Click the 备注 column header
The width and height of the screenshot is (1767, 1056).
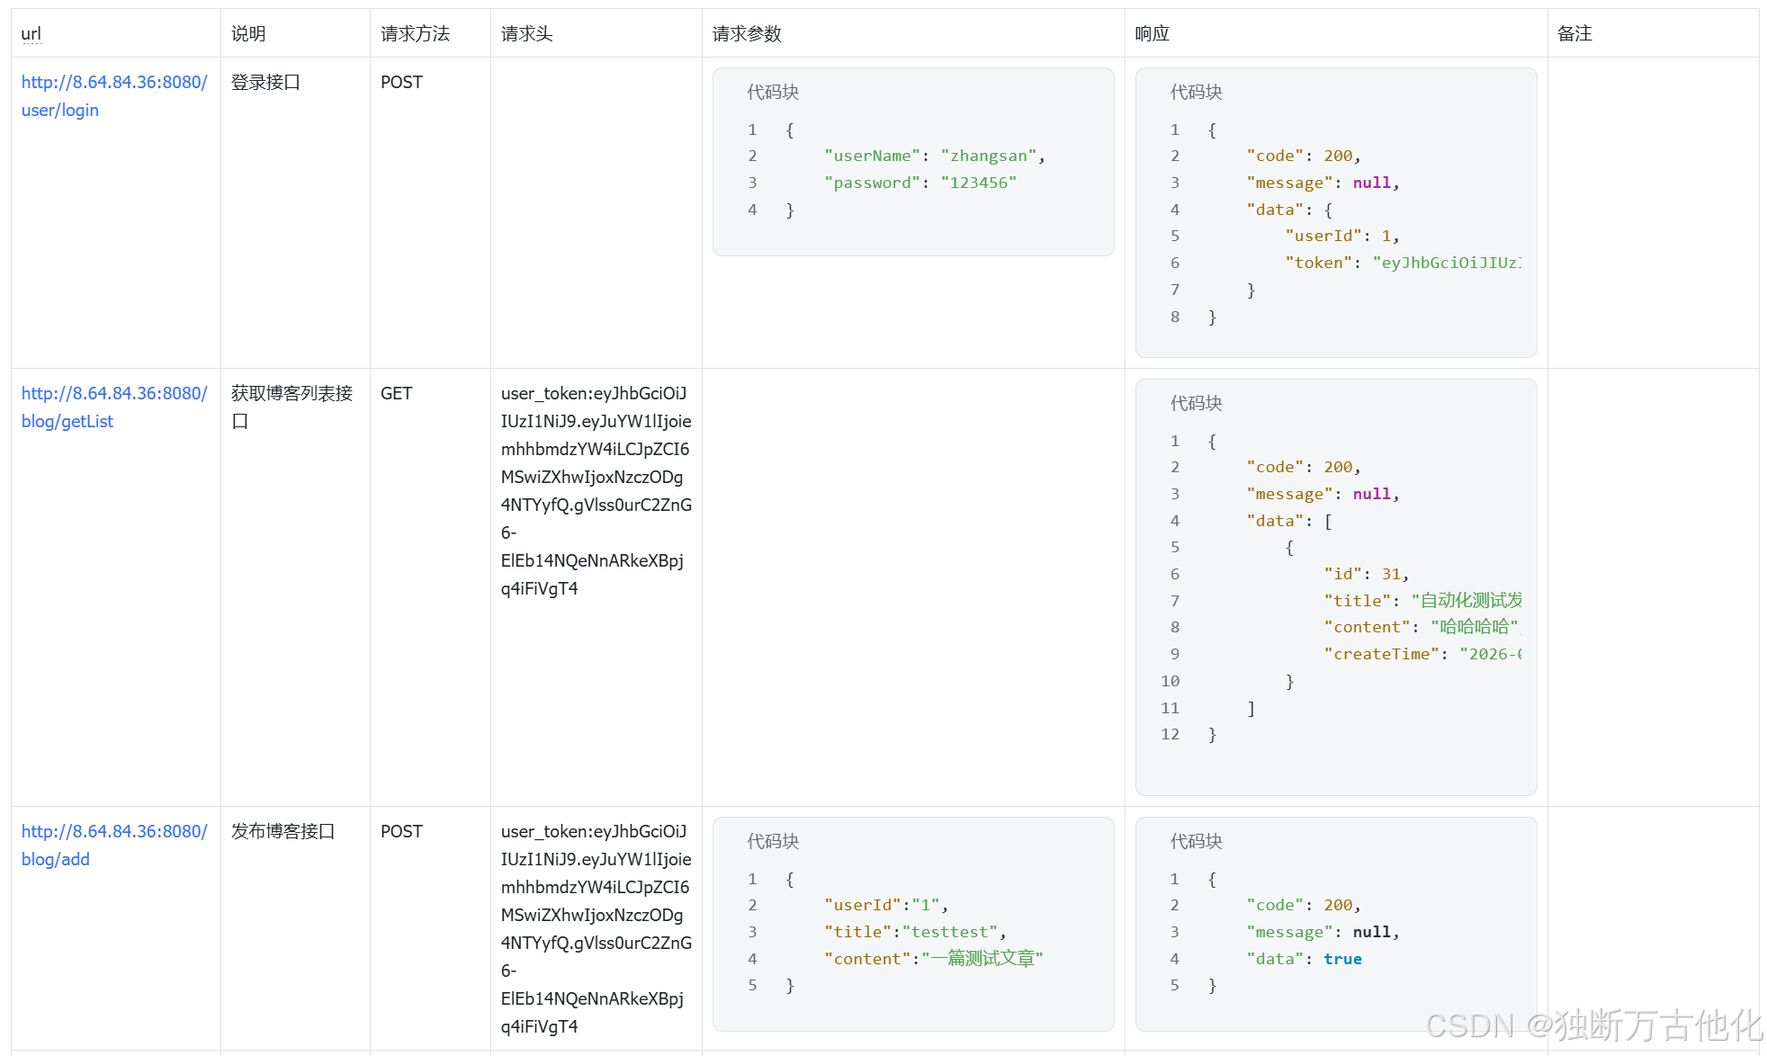[1574, 34]
